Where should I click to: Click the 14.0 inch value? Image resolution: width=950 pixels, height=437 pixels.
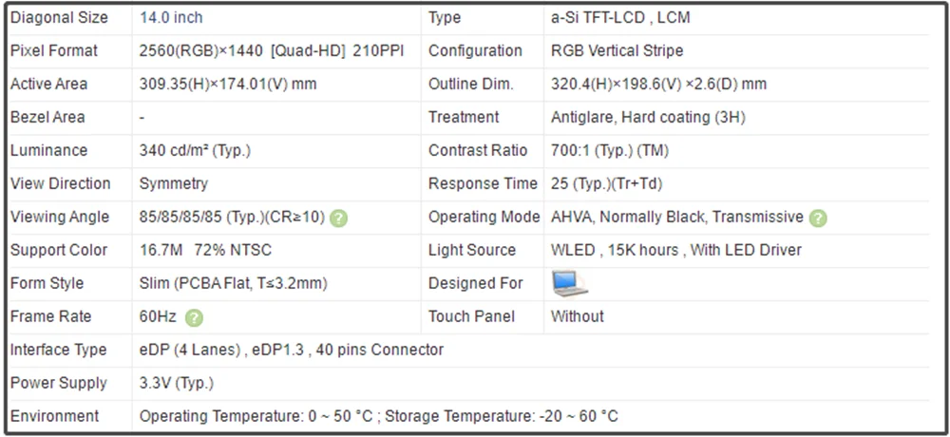pos(171,18)
